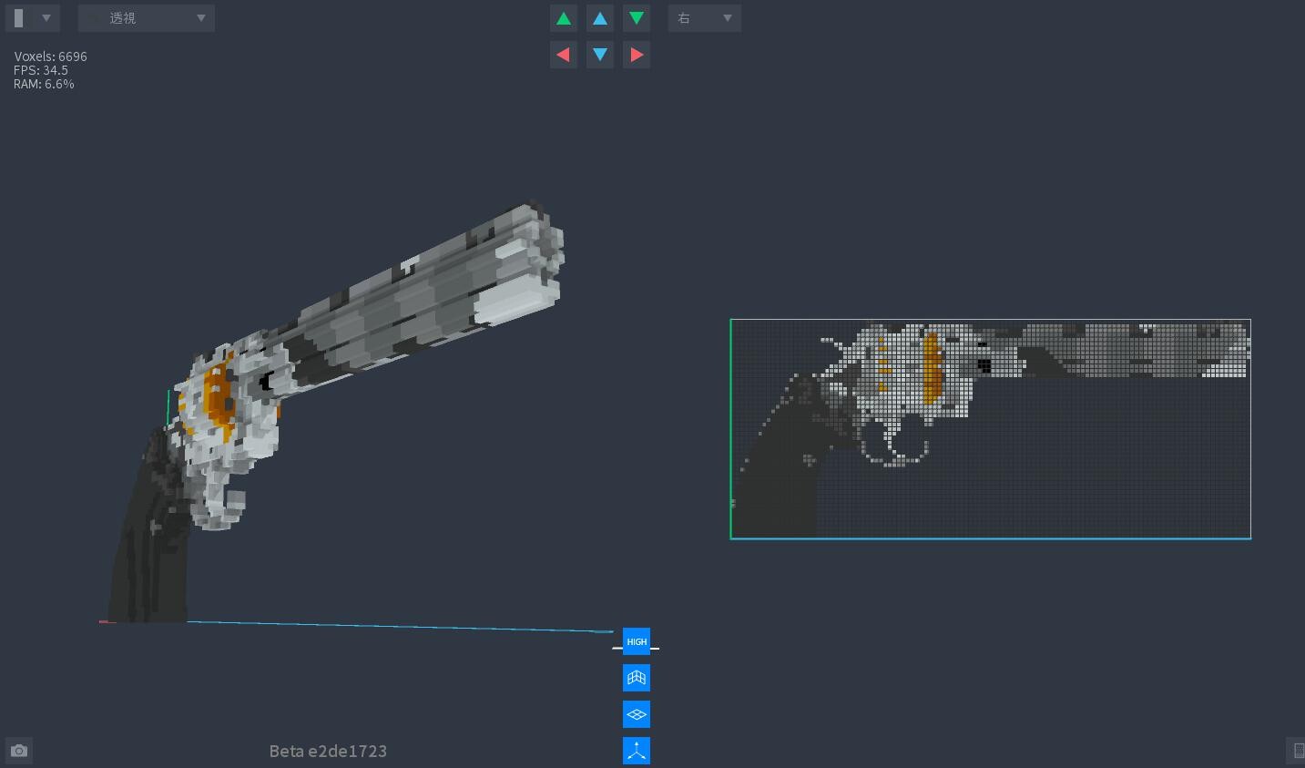Image resolution: width=1305 pixels, height=768 pixels.
Task: Click the FPS statistic text
Action: point(40,69)
